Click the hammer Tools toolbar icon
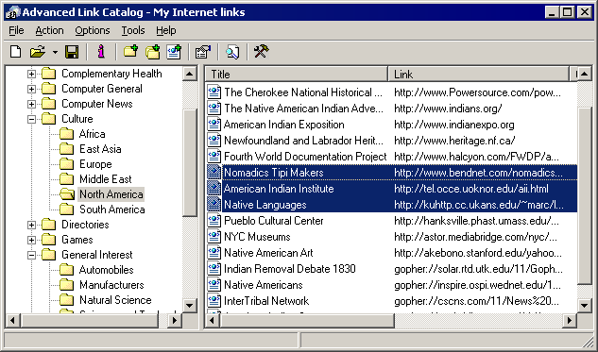 (x=262, y=51)
